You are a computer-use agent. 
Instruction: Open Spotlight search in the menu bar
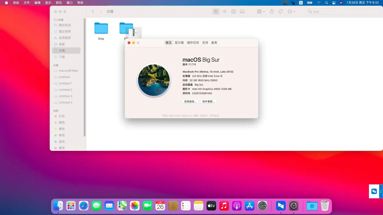(x=326, y=3)
